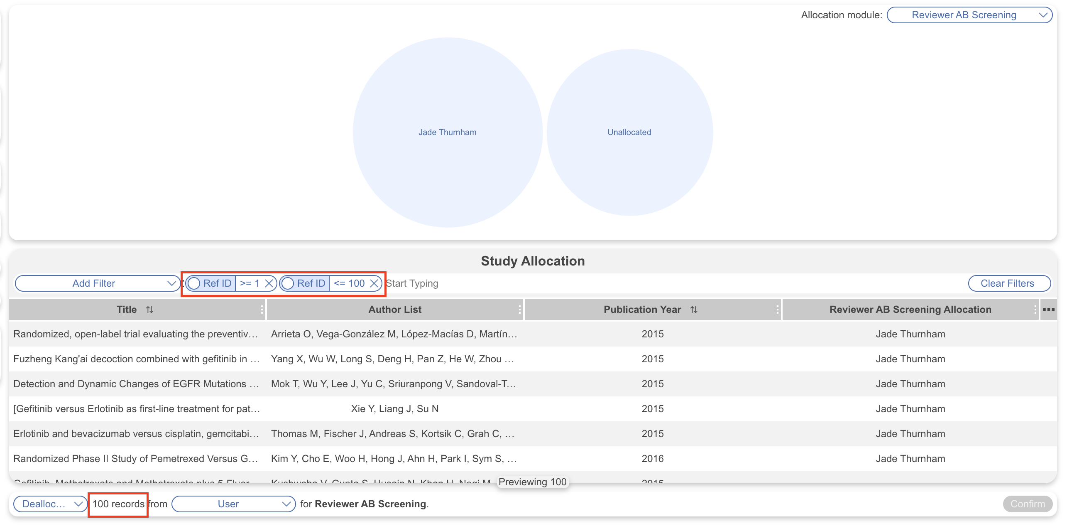Remove the Ref ID <= 100 filter

tap(374, 283)
